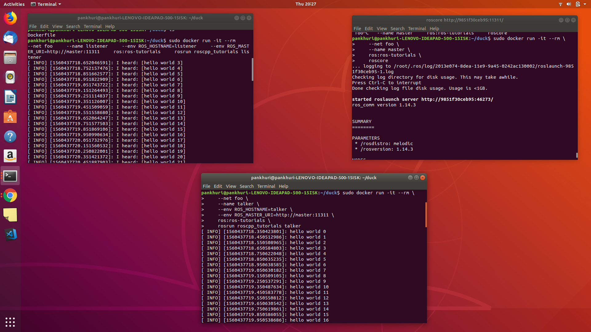Launch LibreOffice Writer from the dock
Image resolution: width=591 pixels, height=332 pixels.
coord(10,97)
